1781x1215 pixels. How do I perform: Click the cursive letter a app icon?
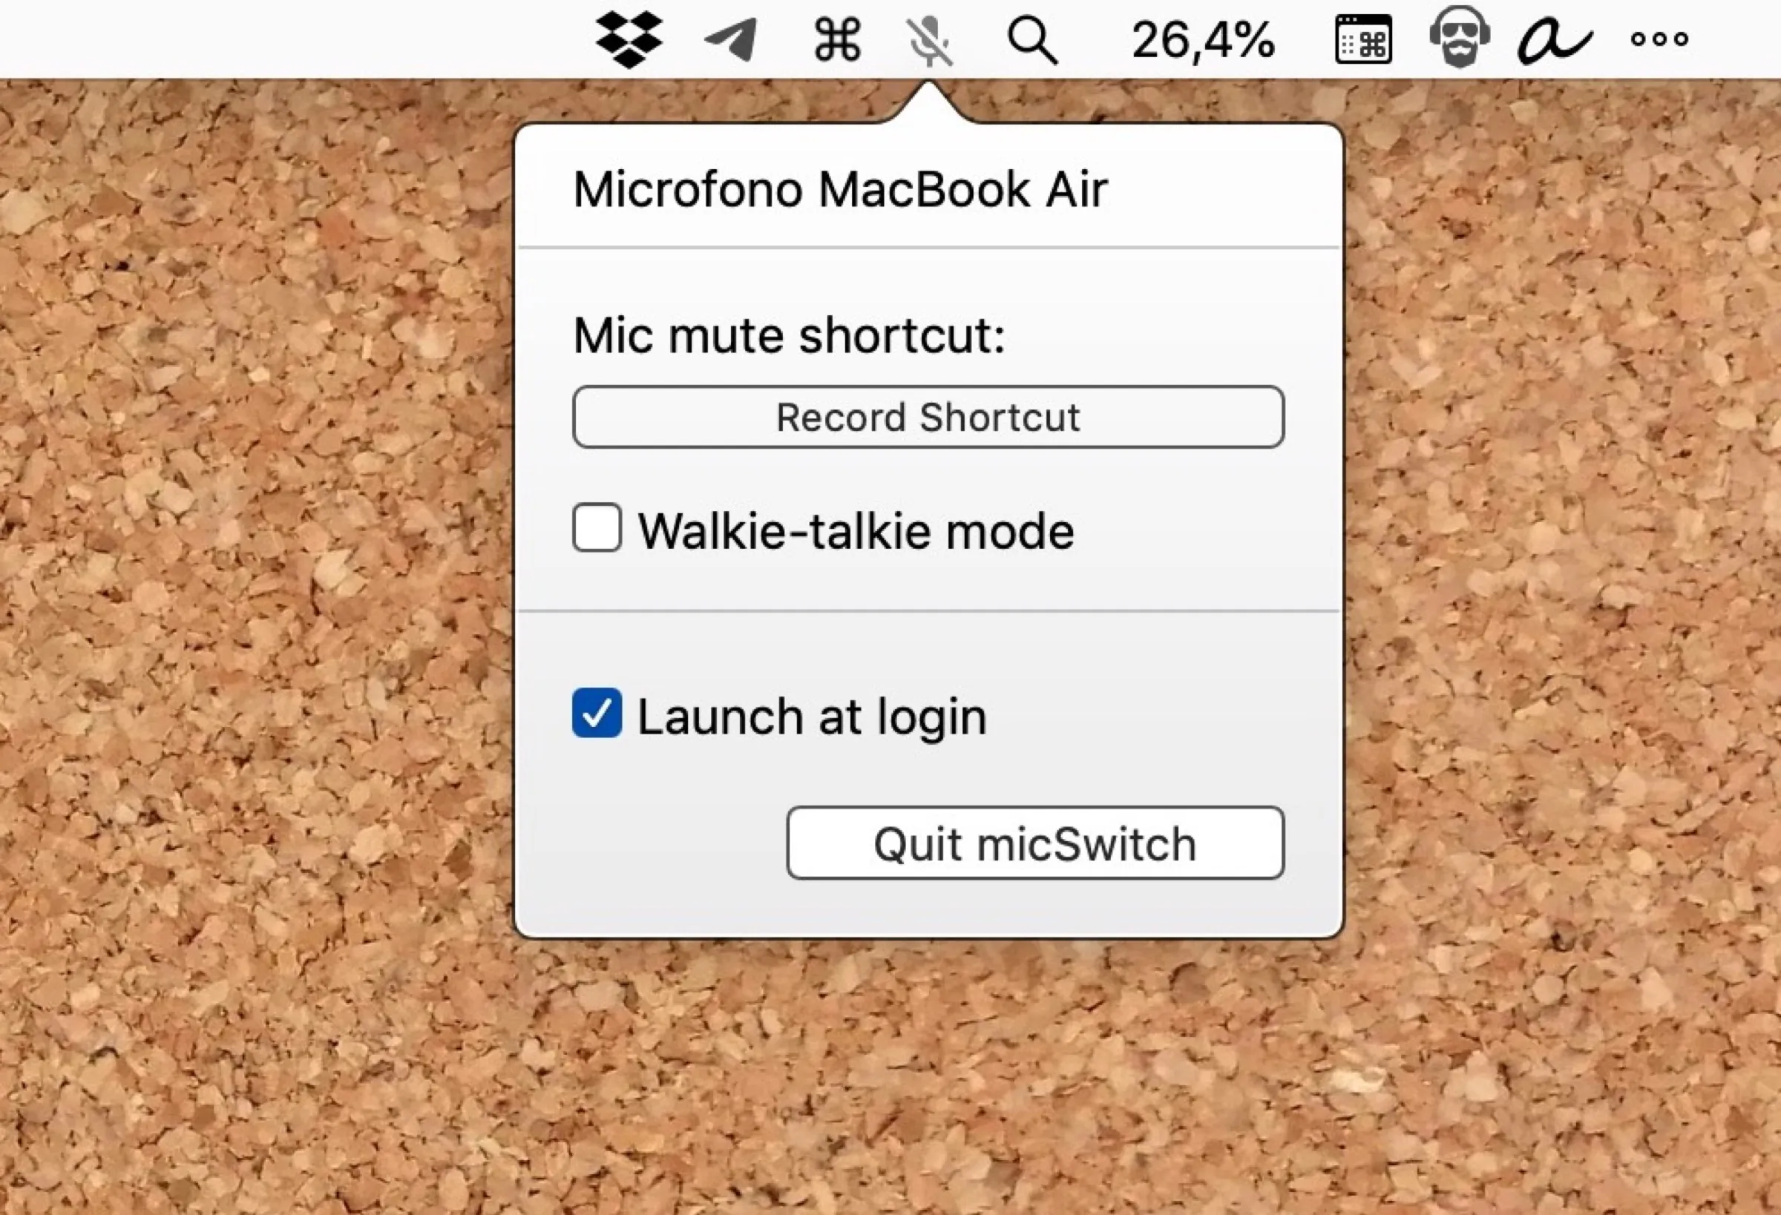tap(1555, 42)
